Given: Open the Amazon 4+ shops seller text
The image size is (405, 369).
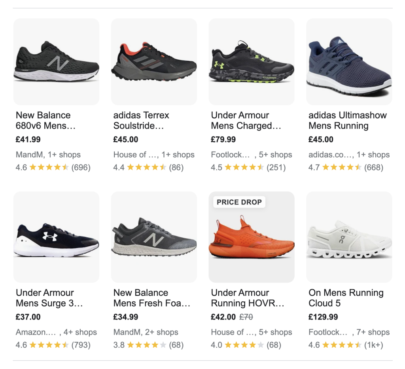Looking at the screenshot, I should click(56, 332).
